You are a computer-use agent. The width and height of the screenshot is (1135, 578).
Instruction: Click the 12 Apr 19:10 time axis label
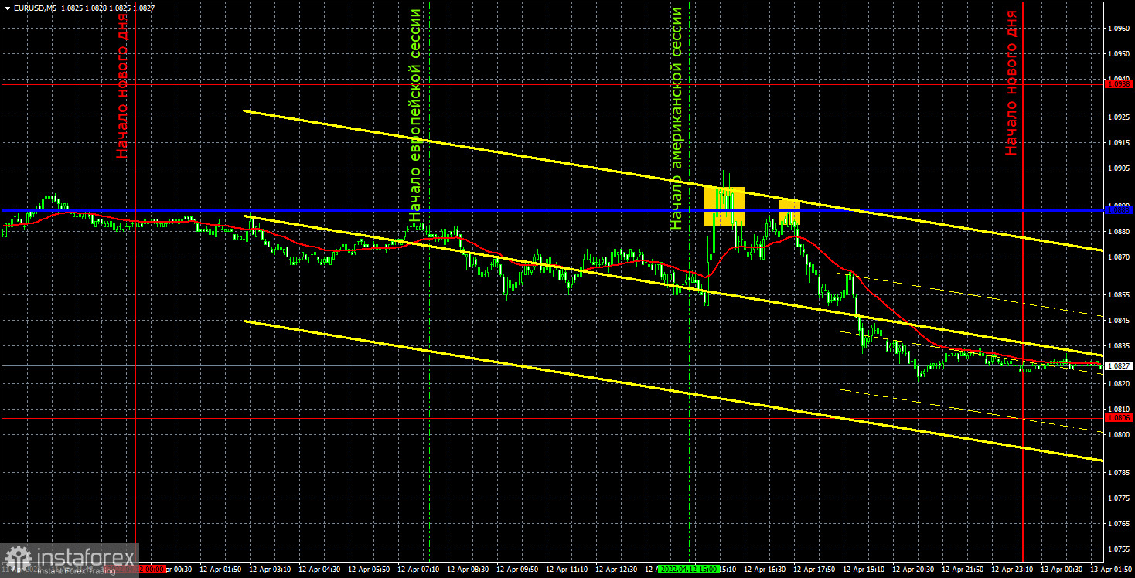click(x=865, y=569)
